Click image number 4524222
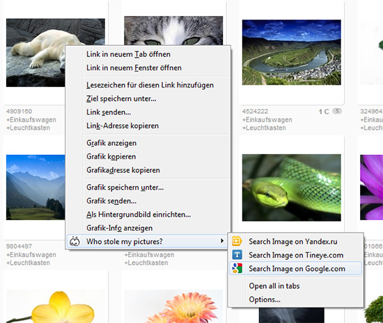 coord(255,111)
